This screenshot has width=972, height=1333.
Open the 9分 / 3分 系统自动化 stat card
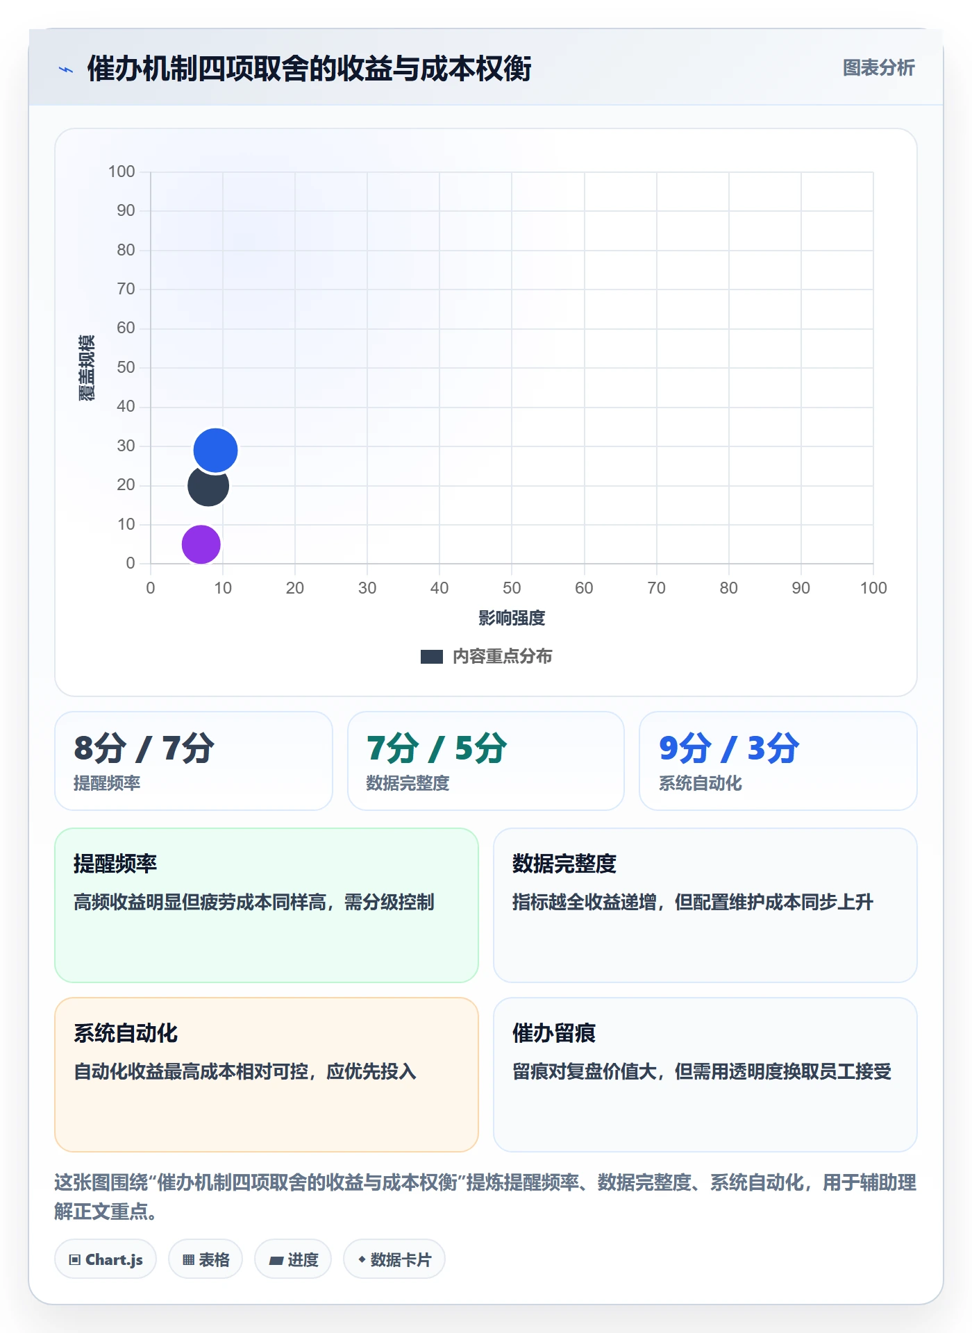(778, 761)
